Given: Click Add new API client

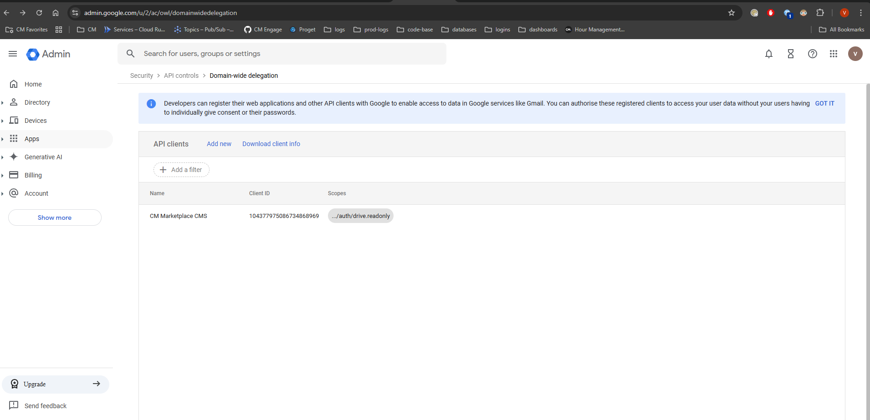Looking at the screenshot, I should [x=219, y=144].
